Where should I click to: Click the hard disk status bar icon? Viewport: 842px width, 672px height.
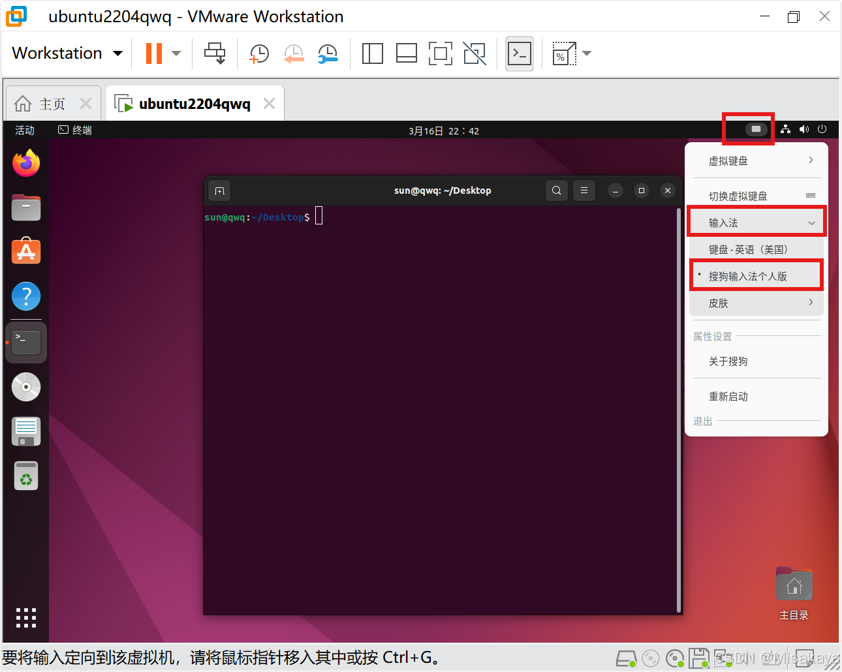click(627, 658)
